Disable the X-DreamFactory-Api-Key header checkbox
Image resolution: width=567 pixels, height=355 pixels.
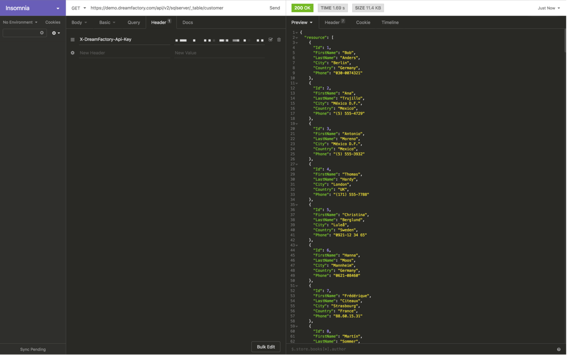[271, 40]
